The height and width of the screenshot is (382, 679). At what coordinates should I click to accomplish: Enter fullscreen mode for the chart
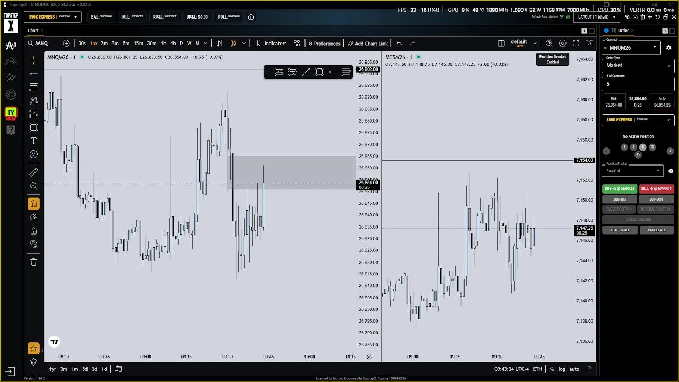tap(576, 44)
